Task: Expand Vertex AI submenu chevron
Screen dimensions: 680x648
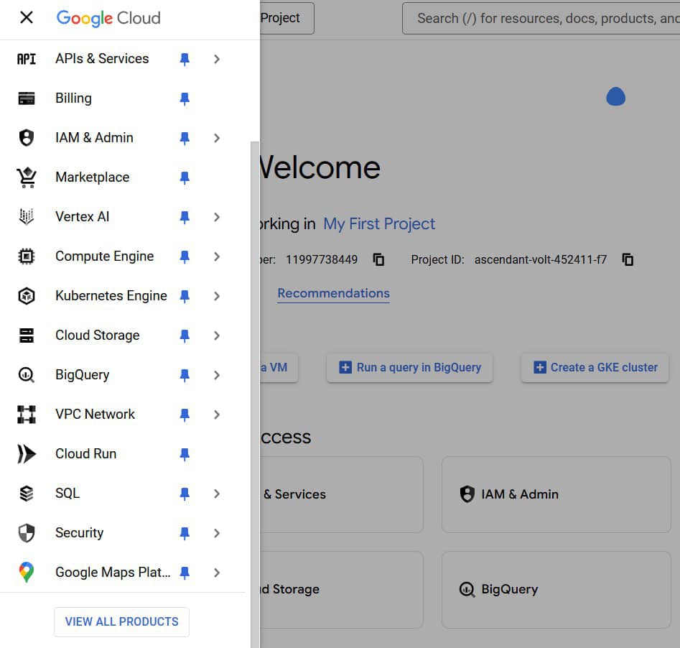Action: [x=217, y=217]
